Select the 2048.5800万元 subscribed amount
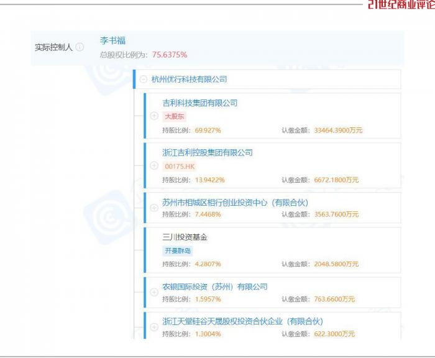Viewport: 435px width, 358px height. pos(336,264)
